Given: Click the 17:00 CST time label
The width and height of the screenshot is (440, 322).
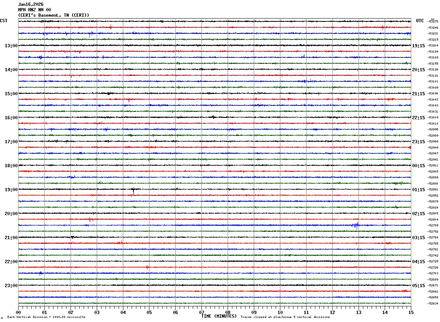Looking at the screenshot, I should pos(11,142).
